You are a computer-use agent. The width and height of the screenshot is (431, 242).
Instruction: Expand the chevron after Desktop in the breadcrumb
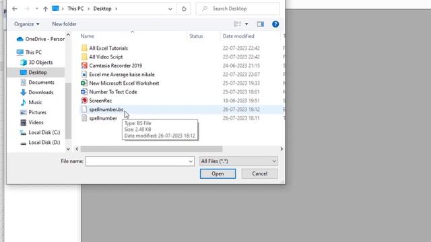[117, 9]
